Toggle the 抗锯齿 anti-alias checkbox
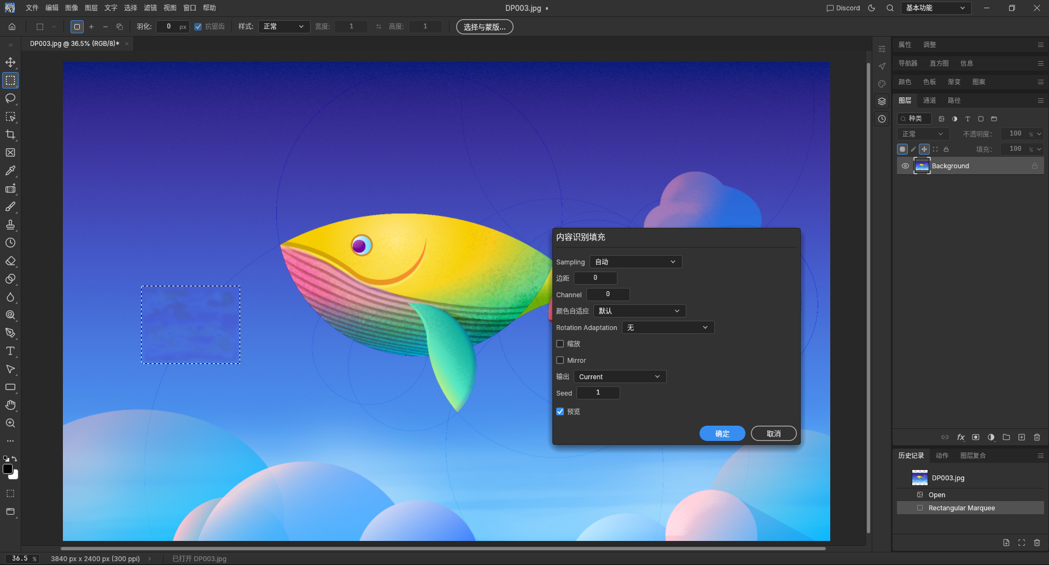Screen dimensions: 1049x565 (198, 26)
